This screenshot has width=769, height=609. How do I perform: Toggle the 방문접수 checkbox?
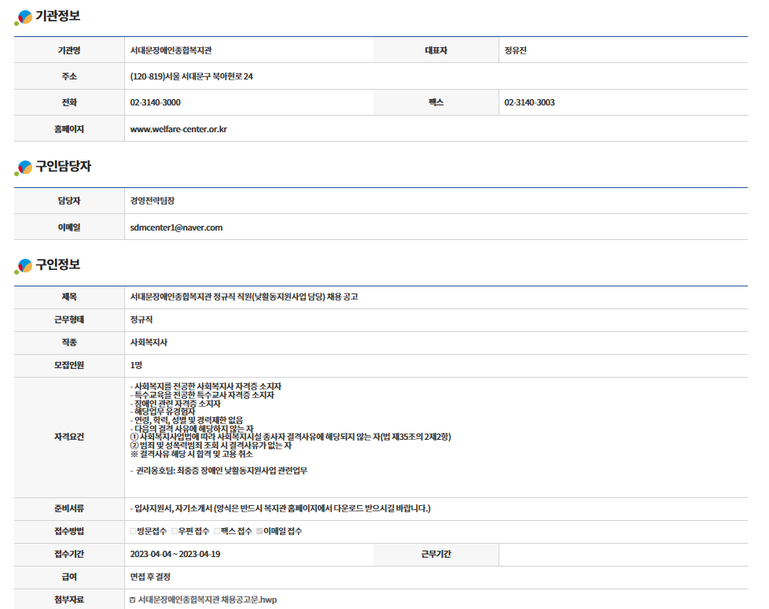(133, 531)
